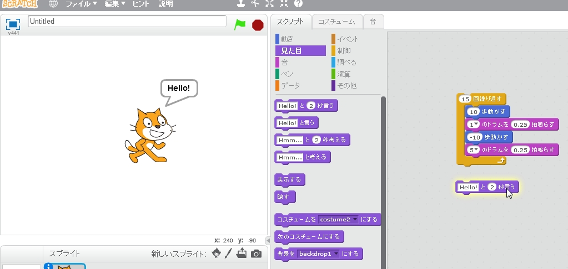The image size is (568, 269).
Task: Click the Scratch logo
Action: click(x=19, y=3)
